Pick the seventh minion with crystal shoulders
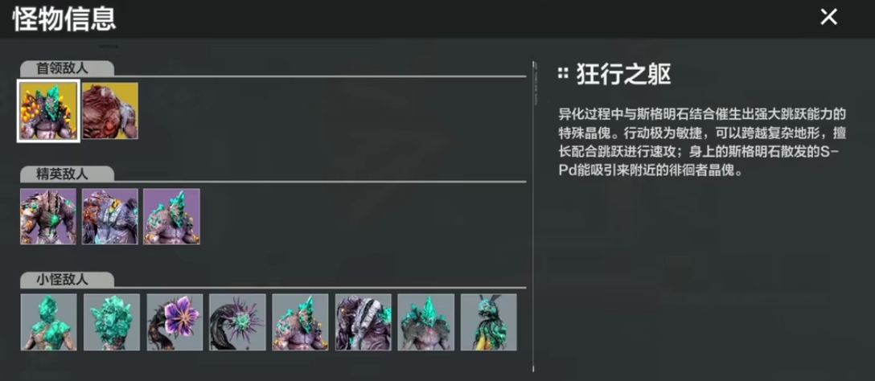Image resolution: width=875 pixels, height=381 pixels. (x=426, y=322)
